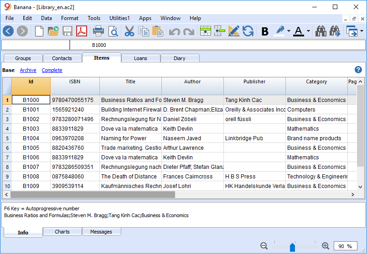367x254 pixels.
Task: Switch to the Loans tab
Action: [x=140, y=58]
